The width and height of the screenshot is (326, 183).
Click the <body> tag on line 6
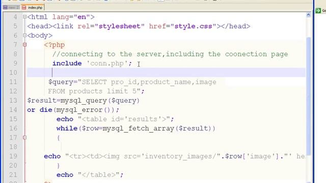pyautogui.click(x=40, y=36)
